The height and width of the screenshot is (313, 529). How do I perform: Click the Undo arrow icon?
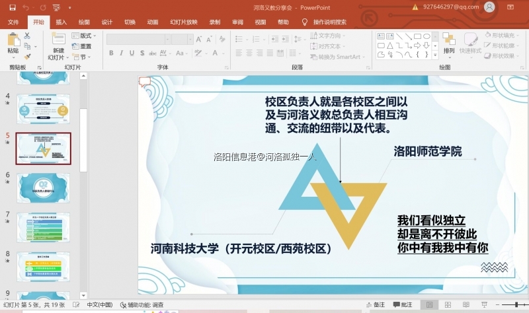point(26,7)
